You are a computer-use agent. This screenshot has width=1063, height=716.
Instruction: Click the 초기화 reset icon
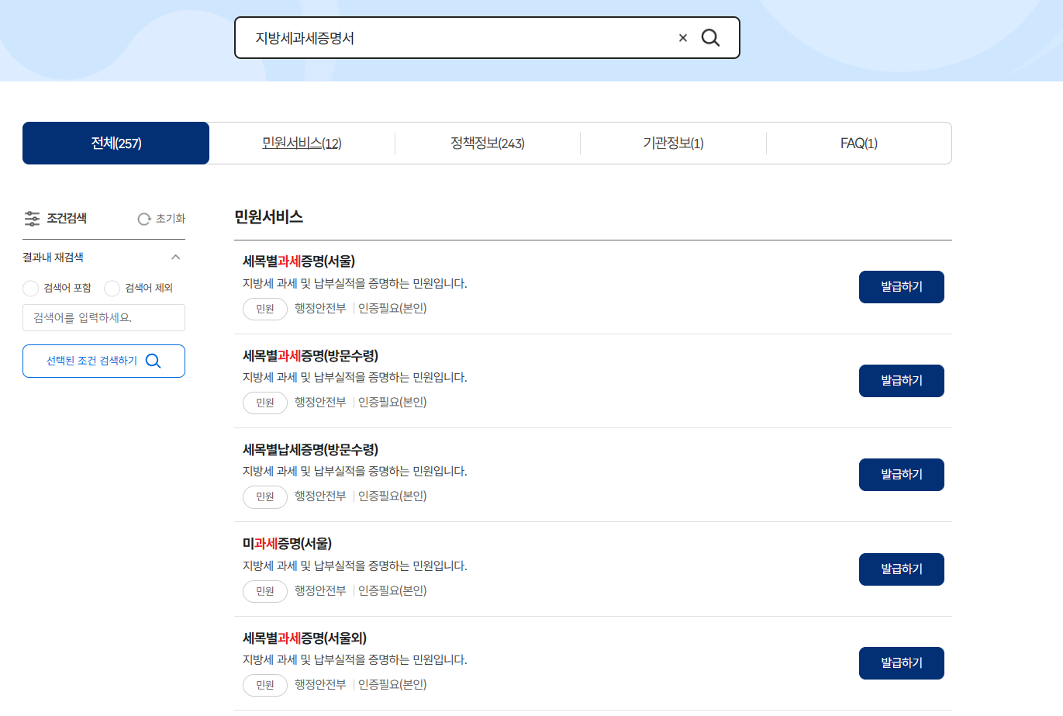coord(143,219)
